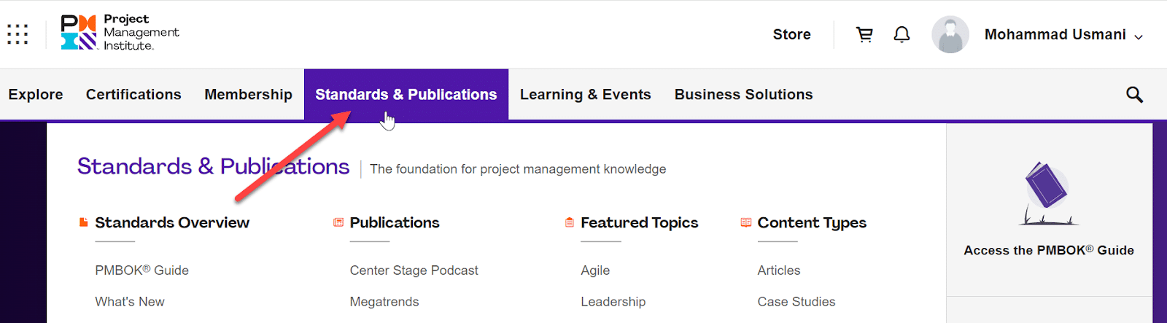The image size is (1167, 323).
Task: Open Learning & Events menu
Action: click(586, 94)
